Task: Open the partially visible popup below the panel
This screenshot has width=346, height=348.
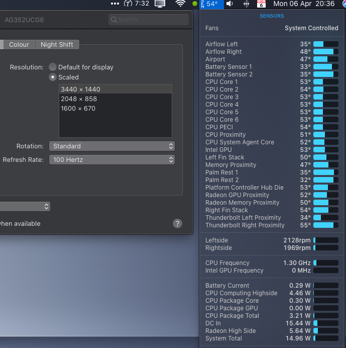Action: [25, 206]
